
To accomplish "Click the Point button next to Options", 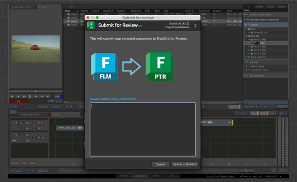I will pyautogui.click(x=55, y=107).
